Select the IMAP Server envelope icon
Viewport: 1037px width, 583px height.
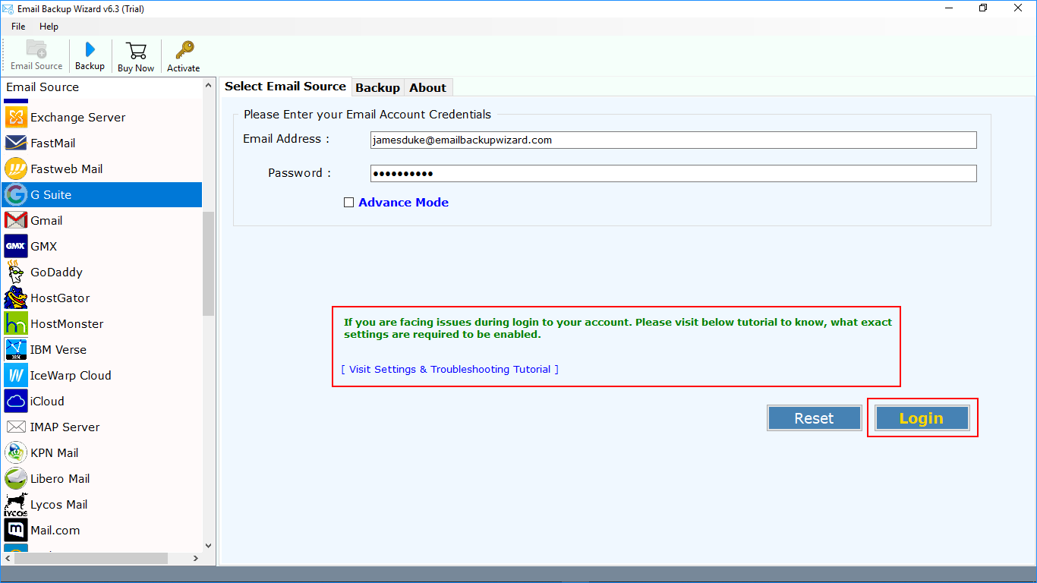point(16,427)
